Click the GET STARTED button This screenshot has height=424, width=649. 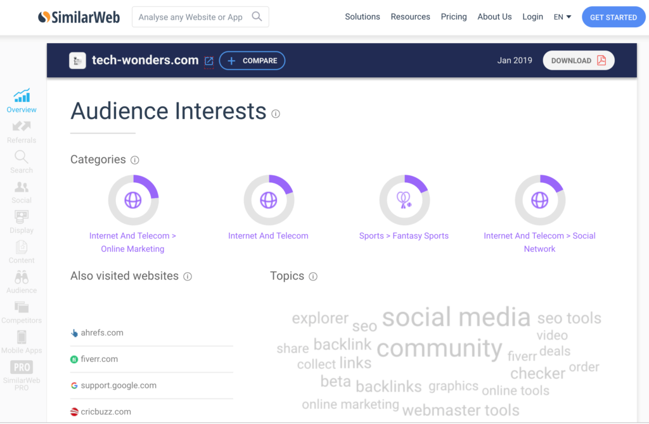point(614,17)
